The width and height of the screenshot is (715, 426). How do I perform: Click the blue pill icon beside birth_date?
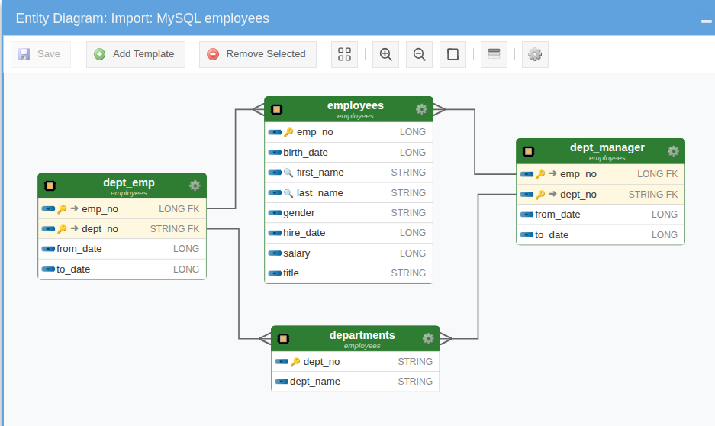pos(275,153)
